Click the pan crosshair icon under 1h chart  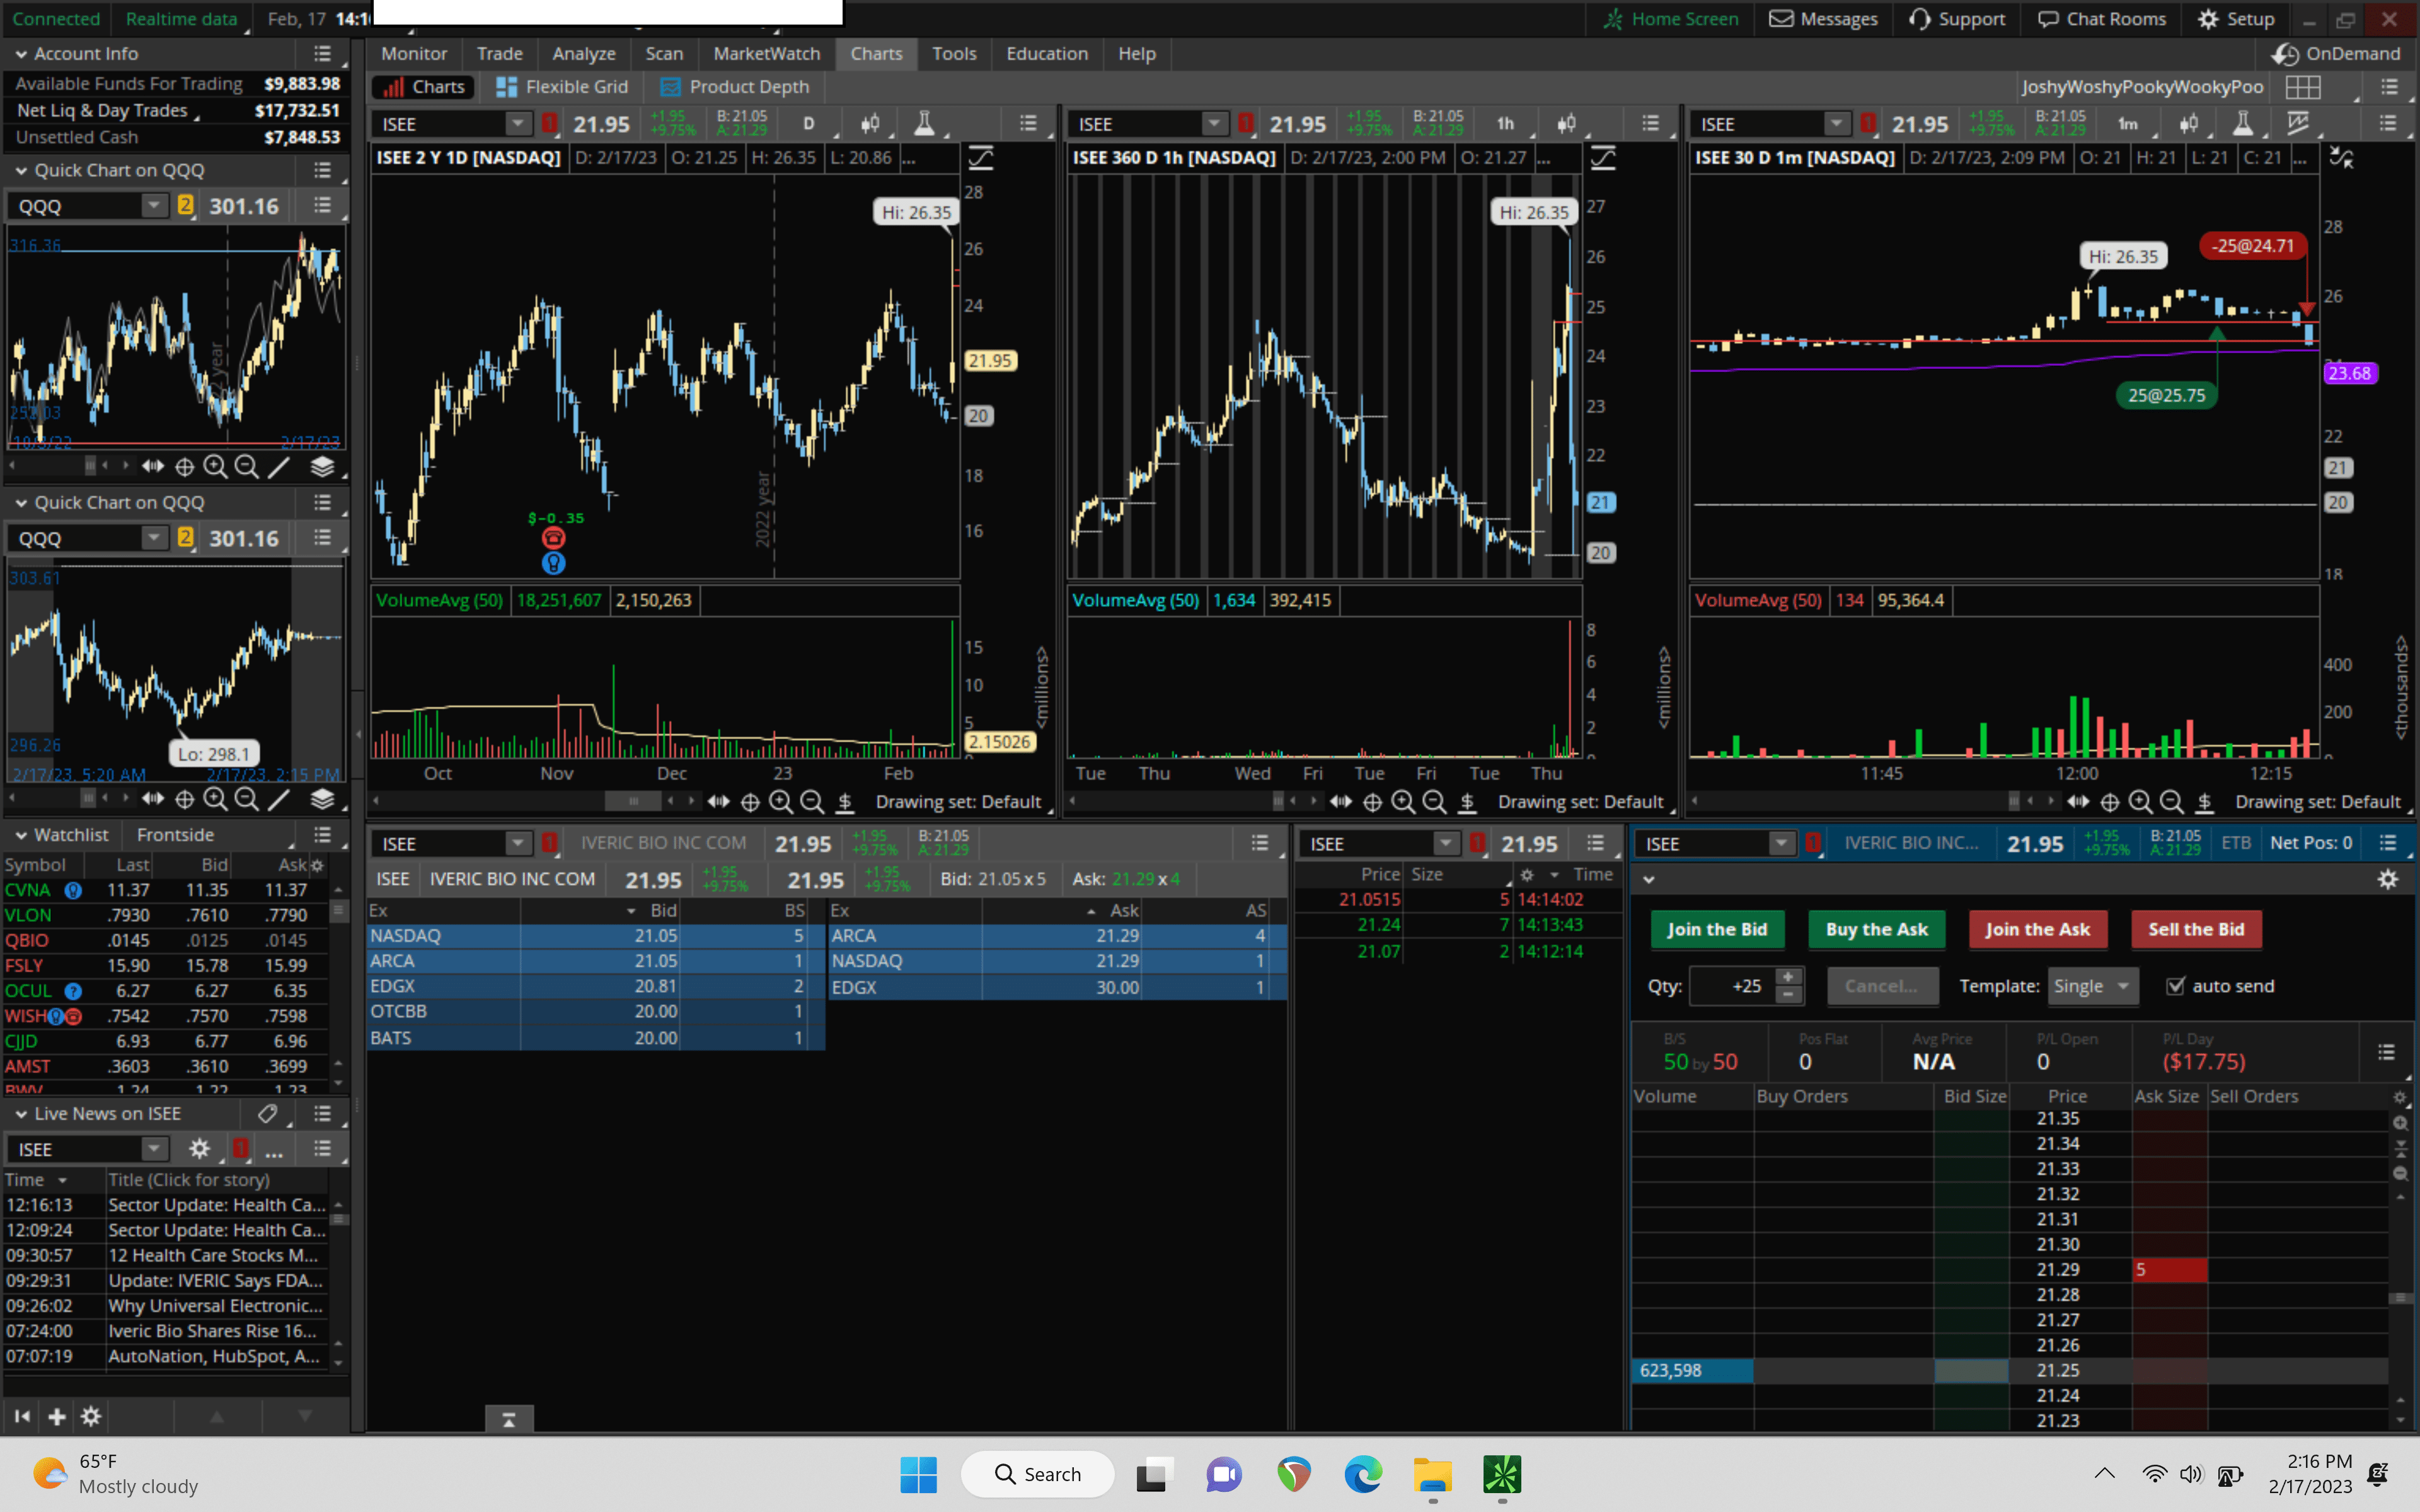tap(1372, 802)
